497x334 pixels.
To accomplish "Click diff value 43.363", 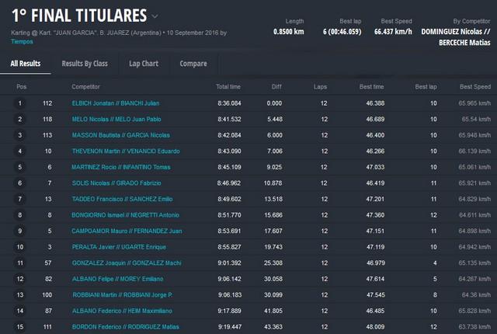I will tap(273, 327).
